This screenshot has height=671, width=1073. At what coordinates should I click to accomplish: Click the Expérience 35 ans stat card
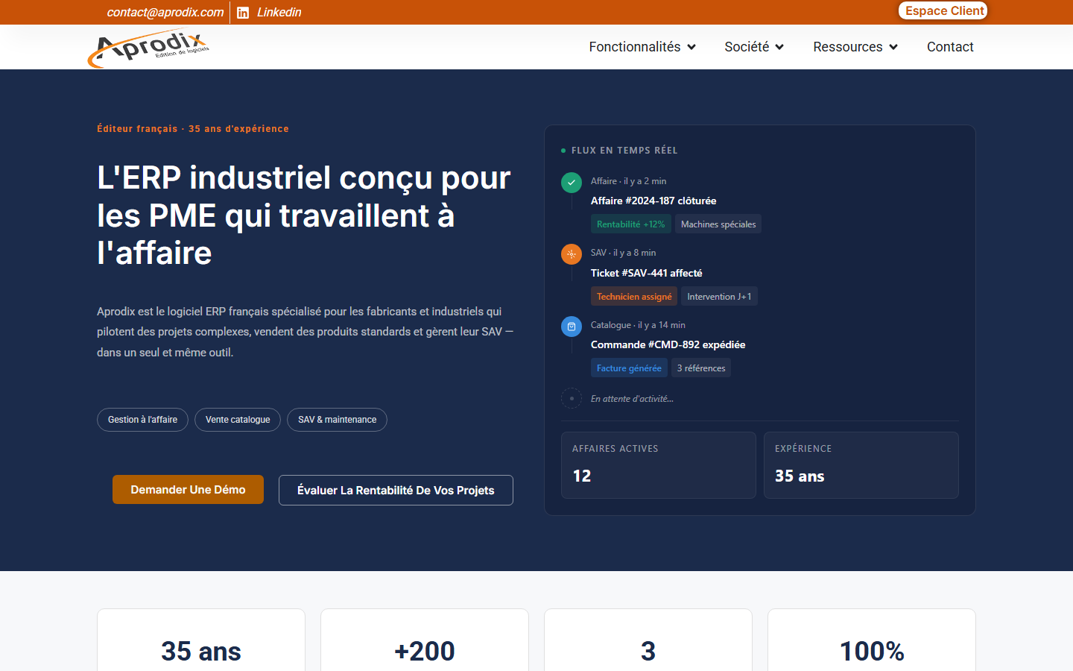pos(861,465)
